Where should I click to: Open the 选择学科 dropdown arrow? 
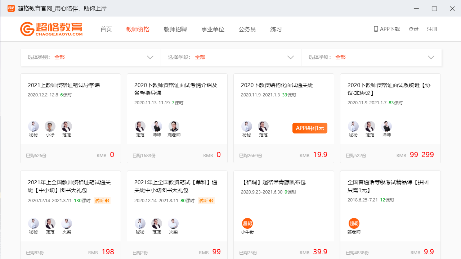point(431,57)
